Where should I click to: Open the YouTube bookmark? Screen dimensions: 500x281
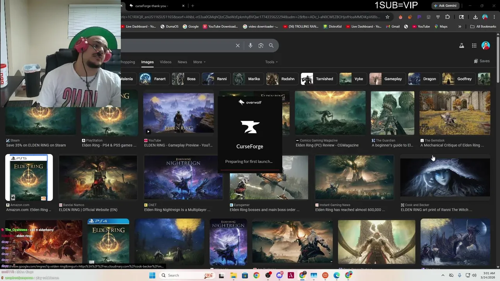click(x=421, y=27)
